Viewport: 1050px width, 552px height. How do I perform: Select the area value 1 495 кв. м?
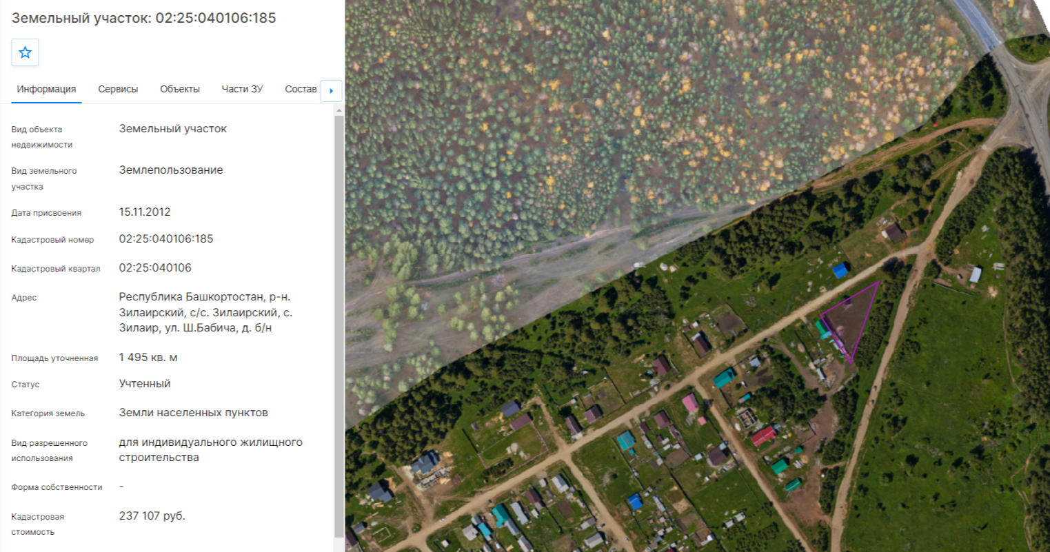[148, 357]
